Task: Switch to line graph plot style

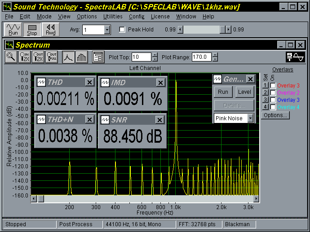Action: [x=68, y=57]
